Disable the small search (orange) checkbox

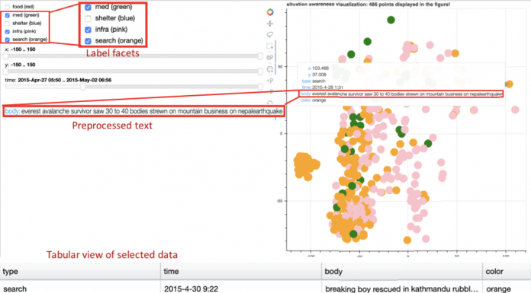pyautogui.click(x=8, y=40)
